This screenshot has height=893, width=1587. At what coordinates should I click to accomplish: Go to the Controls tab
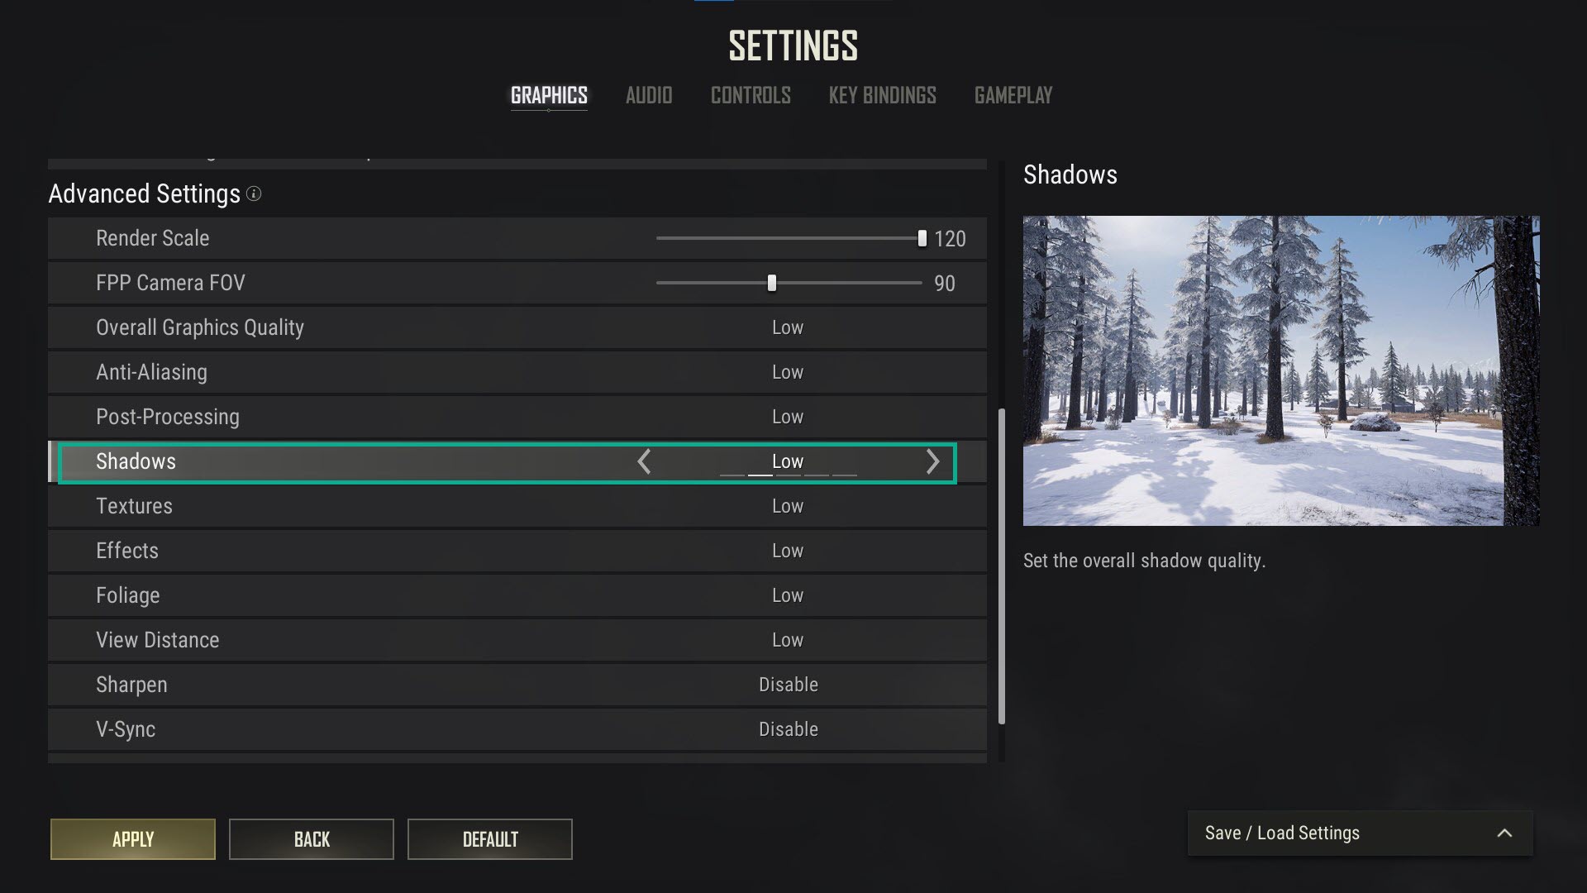click(751, 96)
